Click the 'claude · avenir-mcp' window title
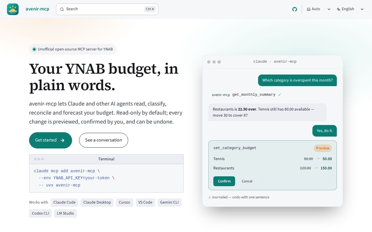This screenshot has width=372, height=232. (275, 62)
